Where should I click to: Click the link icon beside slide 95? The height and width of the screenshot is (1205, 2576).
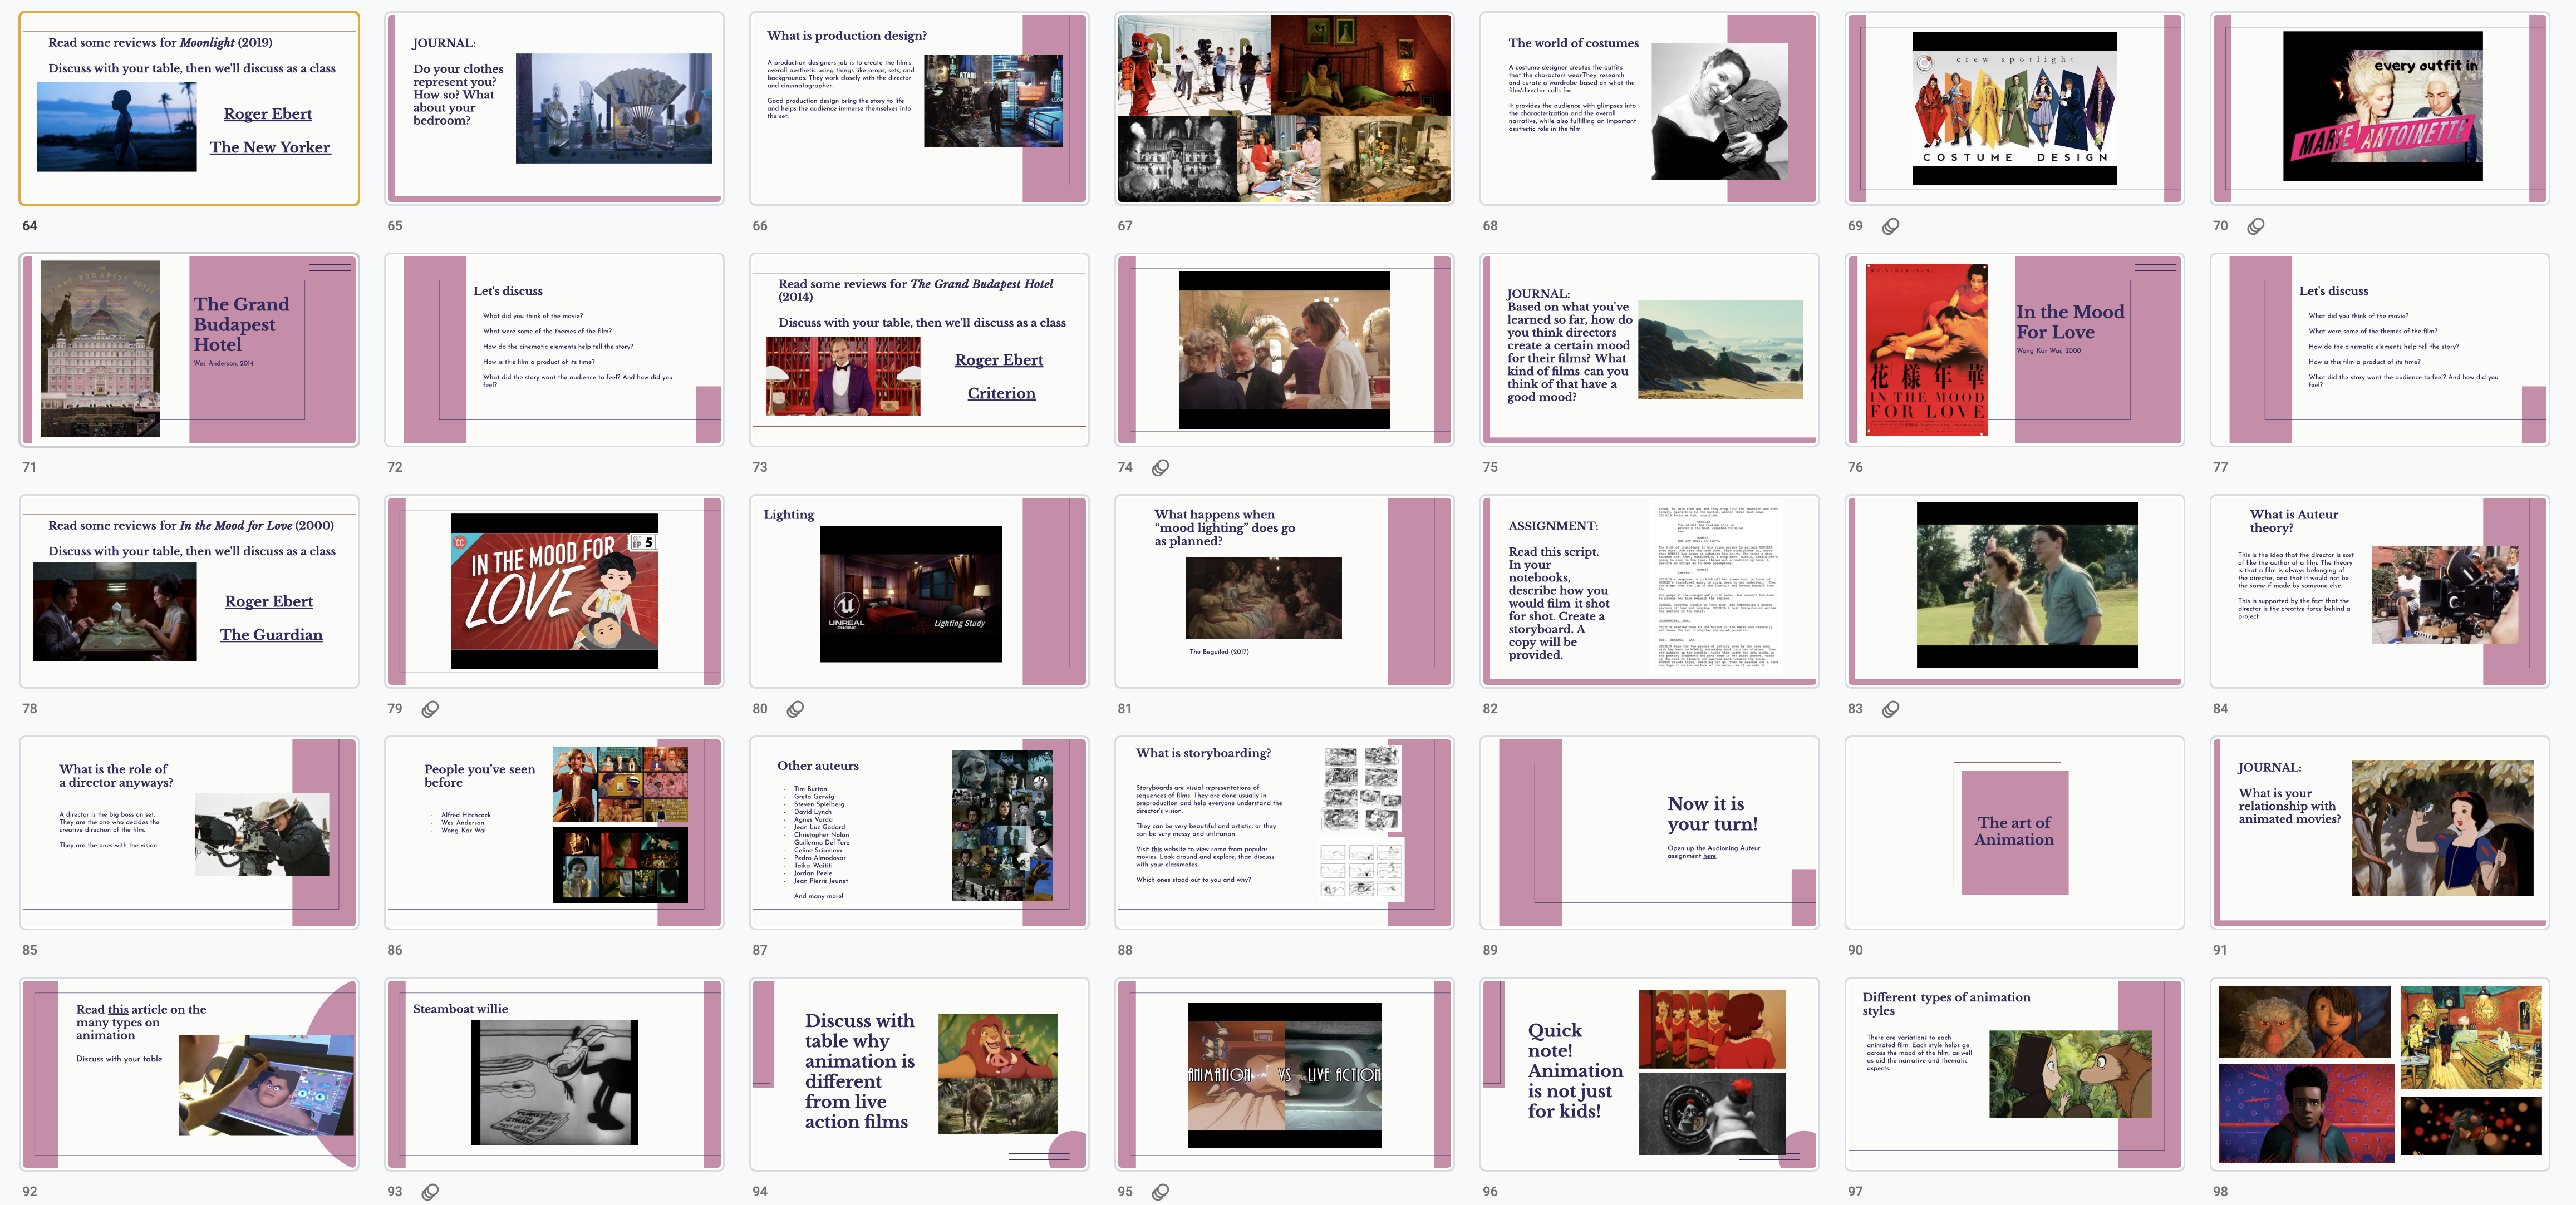pos(1160,1191)
